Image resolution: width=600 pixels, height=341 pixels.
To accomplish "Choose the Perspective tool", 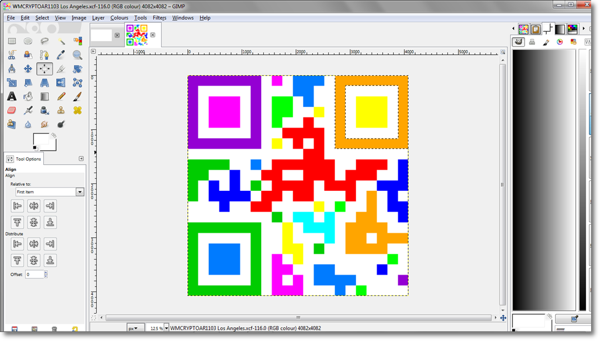I will 44,83.
